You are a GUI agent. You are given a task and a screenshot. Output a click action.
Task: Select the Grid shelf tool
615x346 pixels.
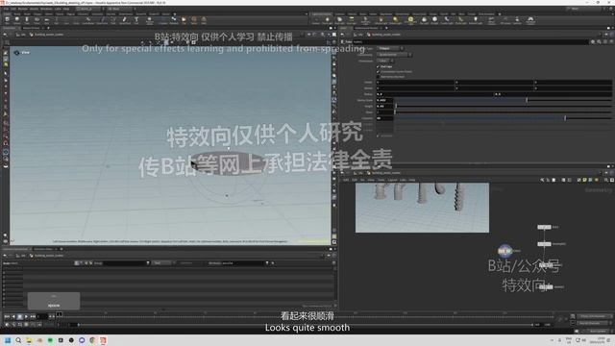[47, 20]
